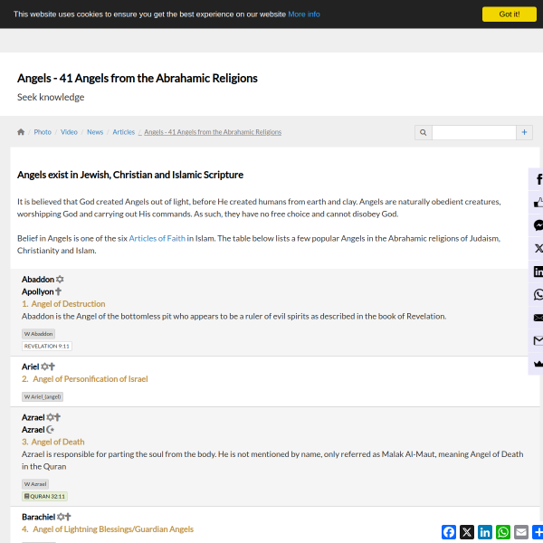
Task: Click the current page breadcrumb about 41 Angels
Action: [213, 132]
